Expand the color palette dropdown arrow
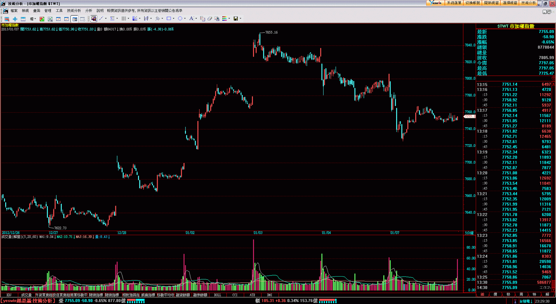The height and width of the screenshot is (304, 556). tap(229, 19)
